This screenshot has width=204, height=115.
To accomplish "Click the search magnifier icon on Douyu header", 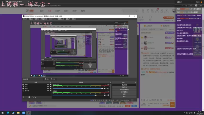I will click(x=136, y=11).
